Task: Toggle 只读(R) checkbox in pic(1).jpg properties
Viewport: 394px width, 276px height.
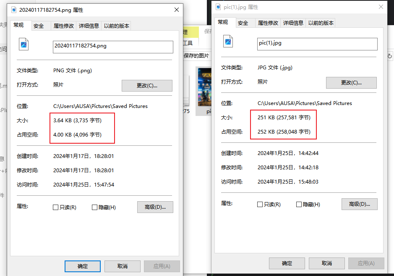Action: (x=260, y=204)
